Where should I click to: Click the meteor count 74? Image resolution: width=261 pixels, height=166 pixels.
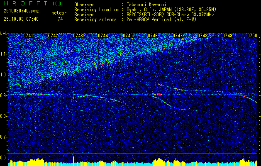(60, 19)
